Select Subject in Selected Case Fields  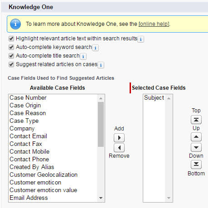pyautogui.click(x=155, y=98)
